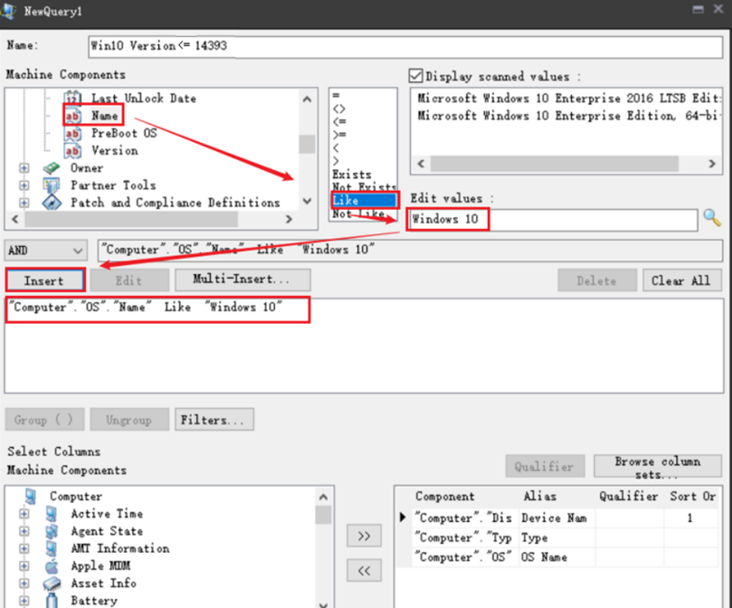The width and height of the screenshot is (732, 608).
Task: Select the AMT Information icon
Action: point(52,549)
